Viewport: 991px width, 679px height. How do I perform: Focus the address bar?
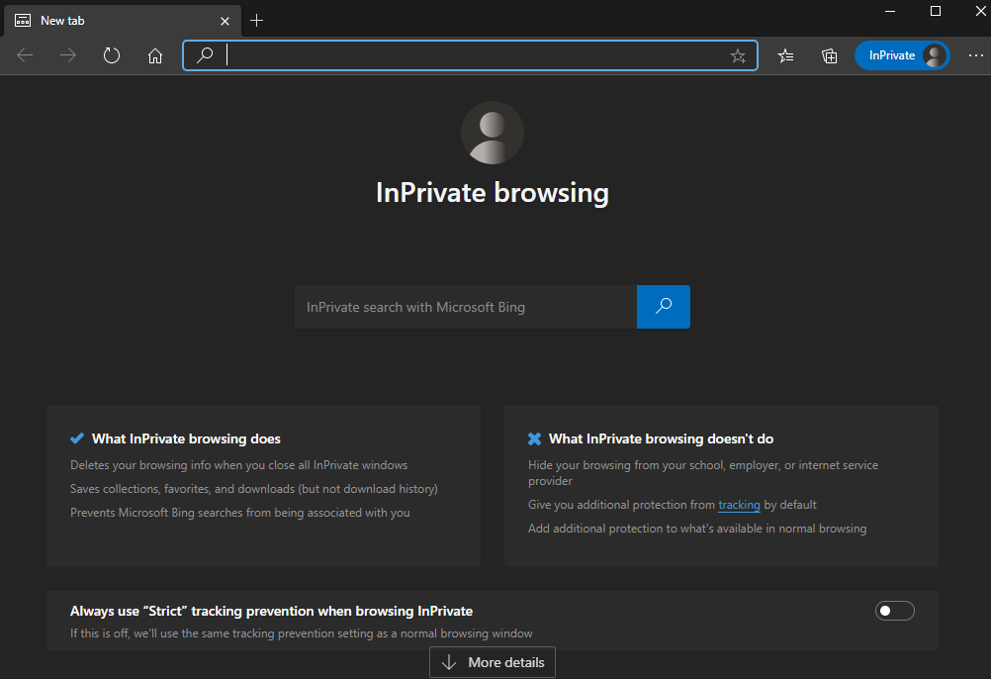(470, 55)
